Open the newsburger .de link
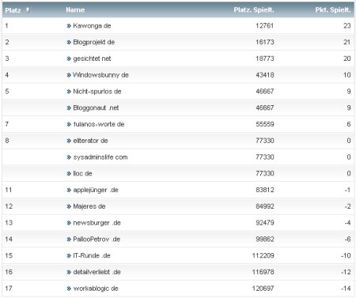Screen dimensions: 356x298 97,223
